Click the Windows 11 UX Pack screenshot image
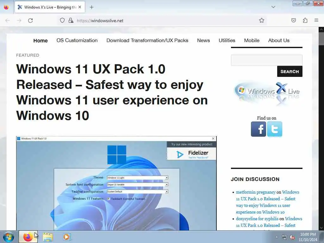Viewport: 324px width, 243px height. click(x=116, y=183)
